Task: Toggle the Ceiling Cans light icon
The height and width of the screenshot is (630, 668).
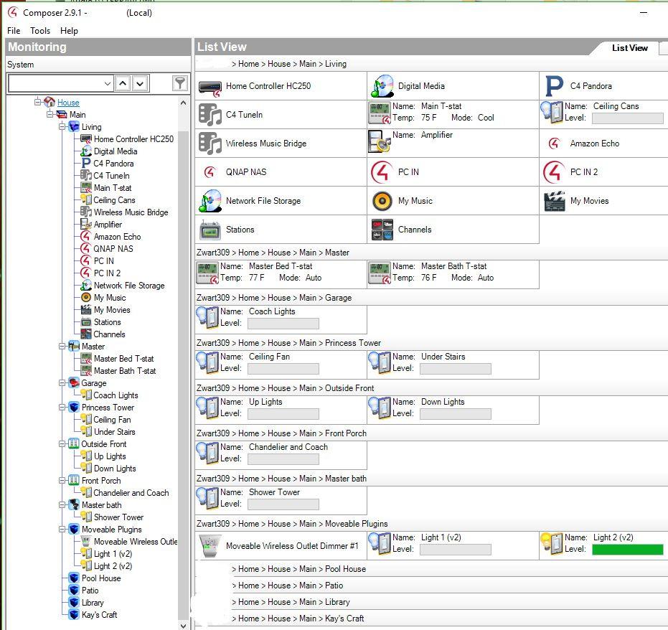Action: click(551, 113)
